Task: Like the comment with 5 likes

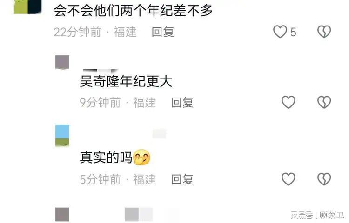Action: (280, 32)
